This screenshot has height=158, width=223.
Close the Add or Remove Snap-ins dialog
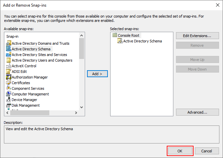click(218, 5)
